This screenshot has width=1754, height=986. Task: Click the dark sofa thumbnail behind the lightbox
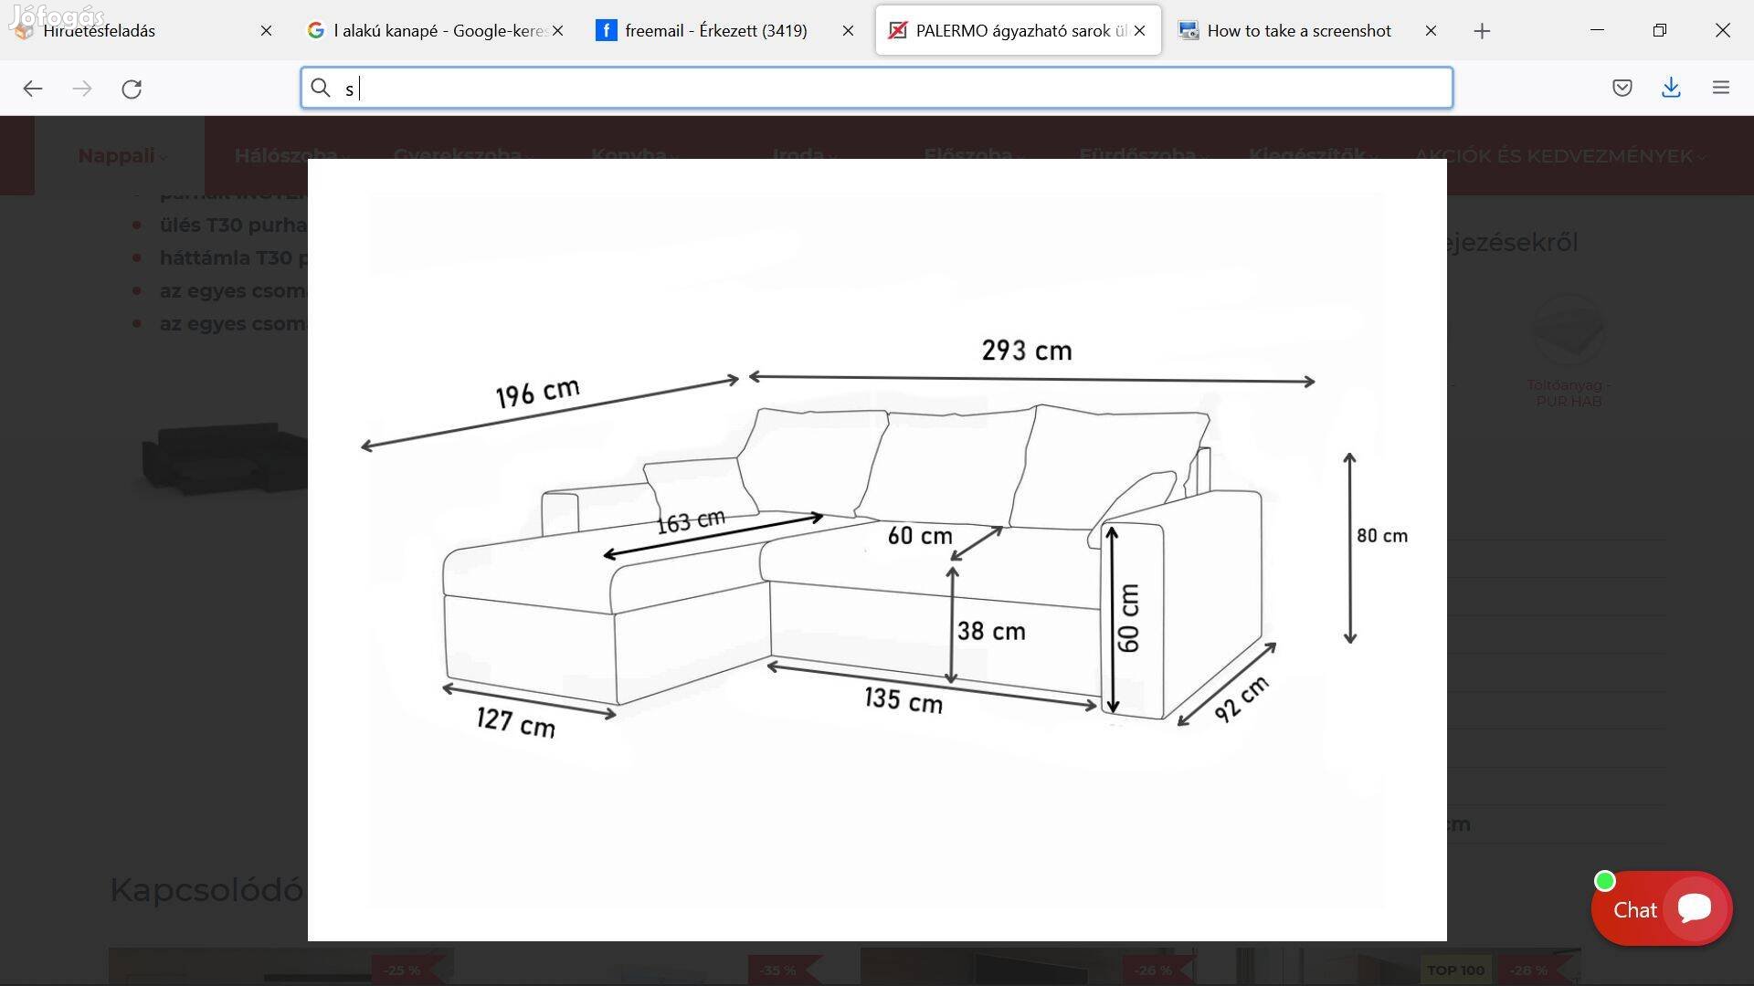pos(224,458)
